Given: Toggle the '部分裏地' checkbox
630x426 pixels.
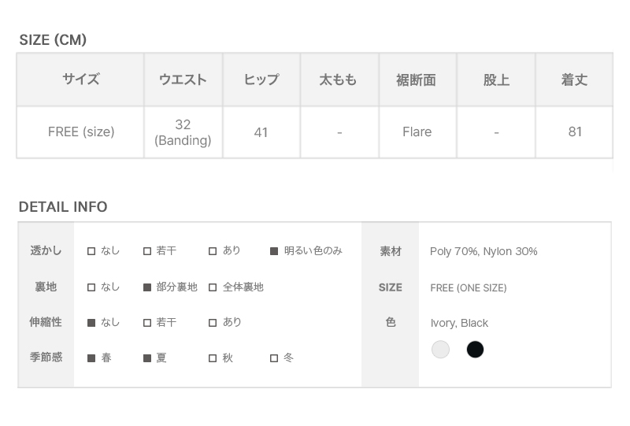Looking at the screenshot, I should (x=147, y=287).
